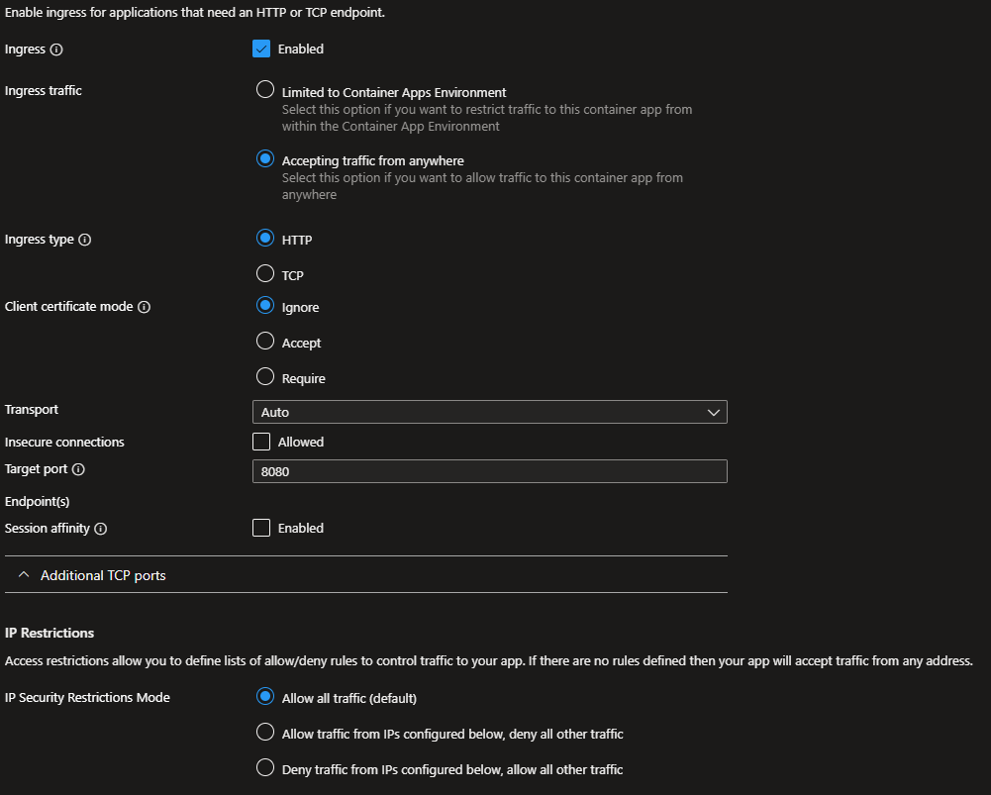The height and width of the screenshot is (795, 991).
Task: Open the Ingress info tooltip icon
Action: tap(56, 50)
